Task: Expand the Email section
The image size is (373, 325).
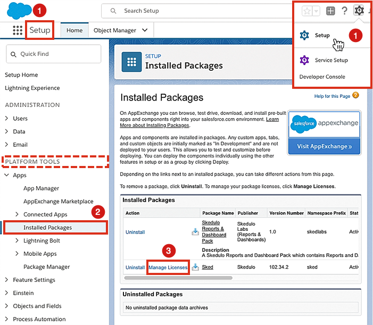Action: point(7,145)
